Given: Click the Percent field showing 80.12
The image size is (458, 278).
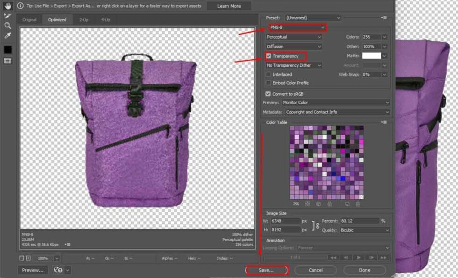Looking at the screenshot, I should coord(359,221).
